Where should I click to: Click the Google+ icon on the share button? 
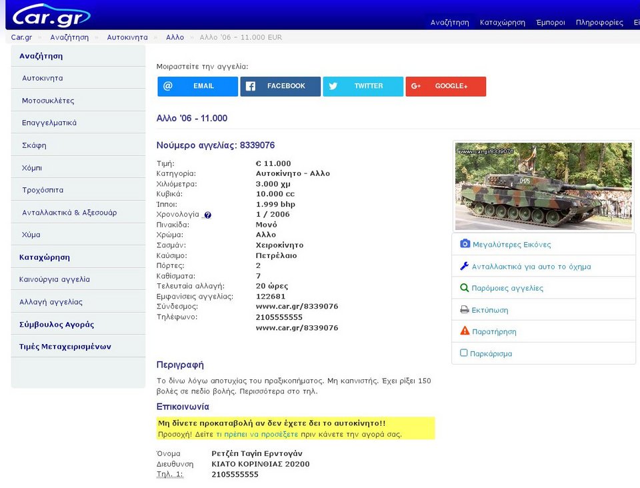[416, 86]
